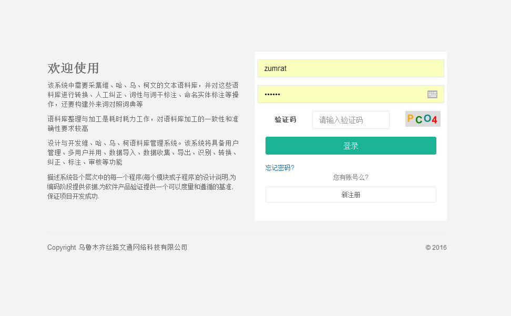The width and height of the screenshot is (511, 316).
Task: Click the Copyright 乌鲁木齐丝路文通网络科技有限公司 footer text
Action: coord(117,247)
